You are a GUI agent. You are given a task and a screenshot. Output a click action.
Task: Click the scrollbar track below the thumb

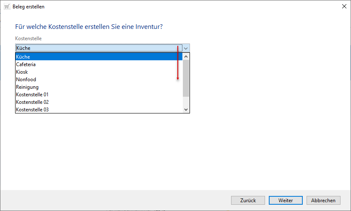click(x=186, y=101)
